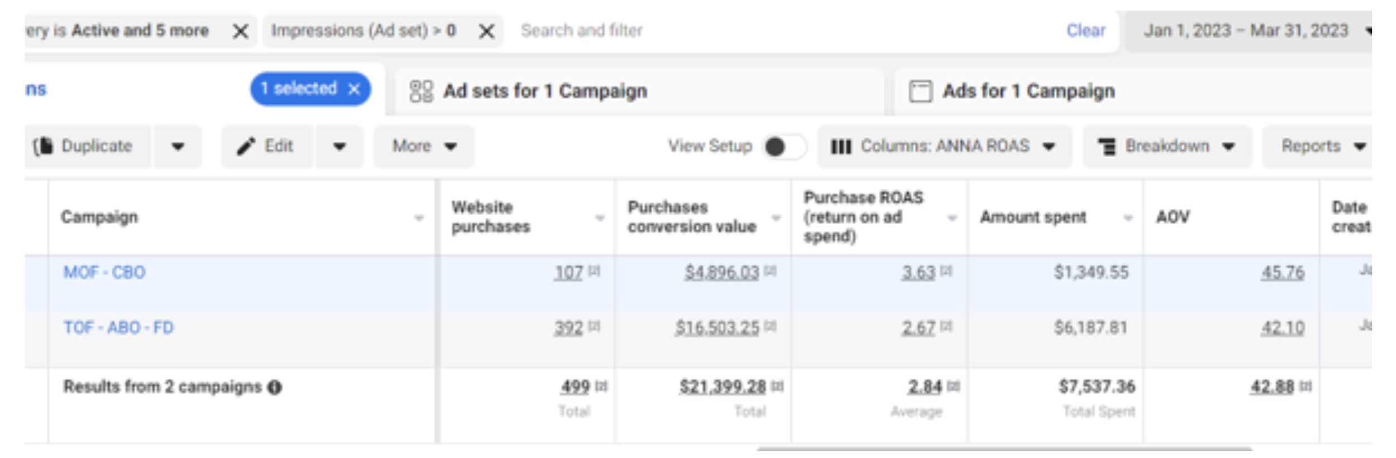Image resolution: width=1396 pixels, height=458 pixels.
Task: Open Purchases conversion value column menu arrow
Action: (x=776, y=218)
